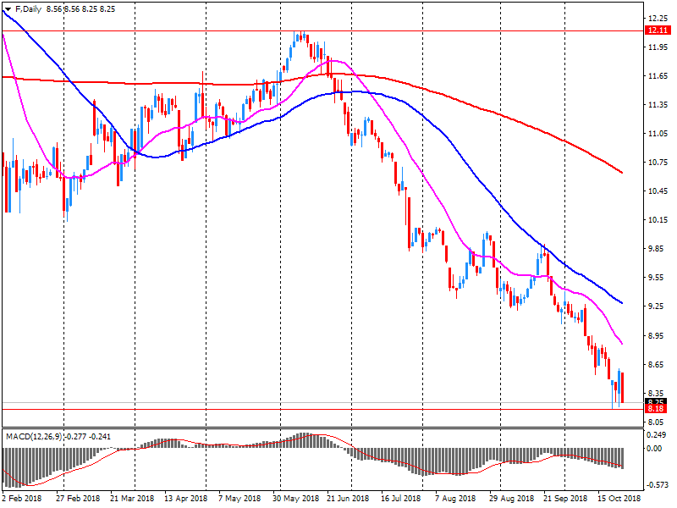Click the 11.05 price axis value
This screenshot has height=508, width=677.
[658, 134]
